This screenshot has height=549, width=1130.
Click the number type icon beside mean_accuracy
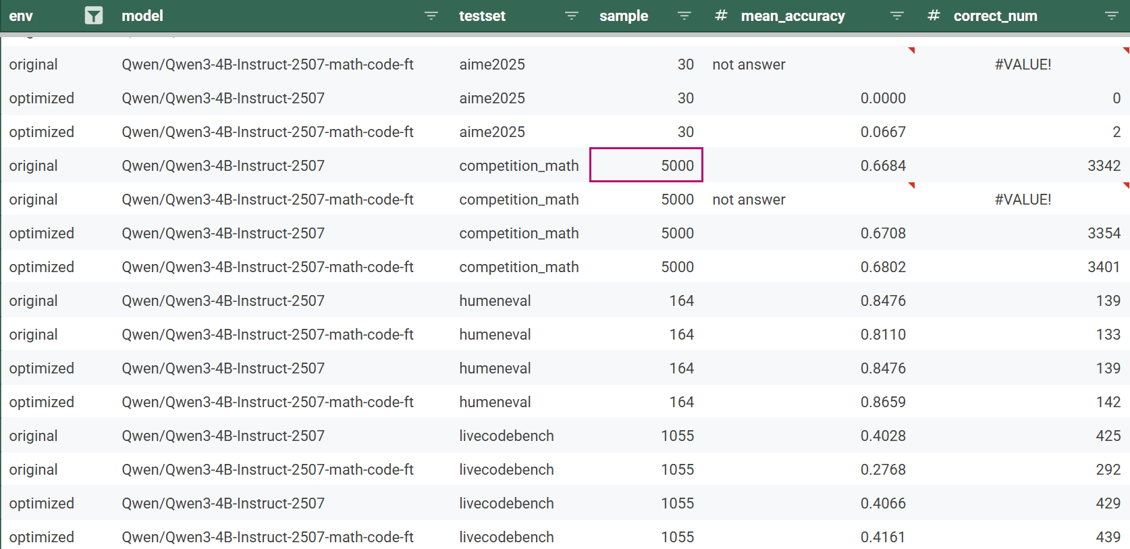721,15
